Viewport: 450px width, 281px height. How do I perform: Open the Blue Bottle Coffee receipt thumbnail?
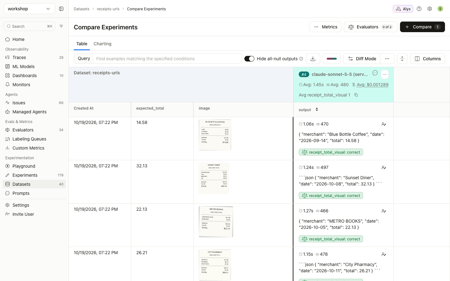[215, 135]
